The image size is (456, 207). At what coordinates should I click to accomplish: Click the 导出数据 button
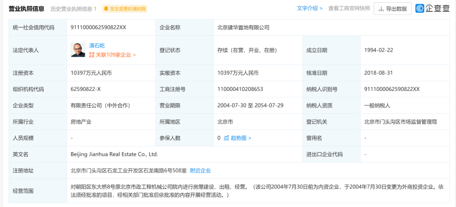393,9
